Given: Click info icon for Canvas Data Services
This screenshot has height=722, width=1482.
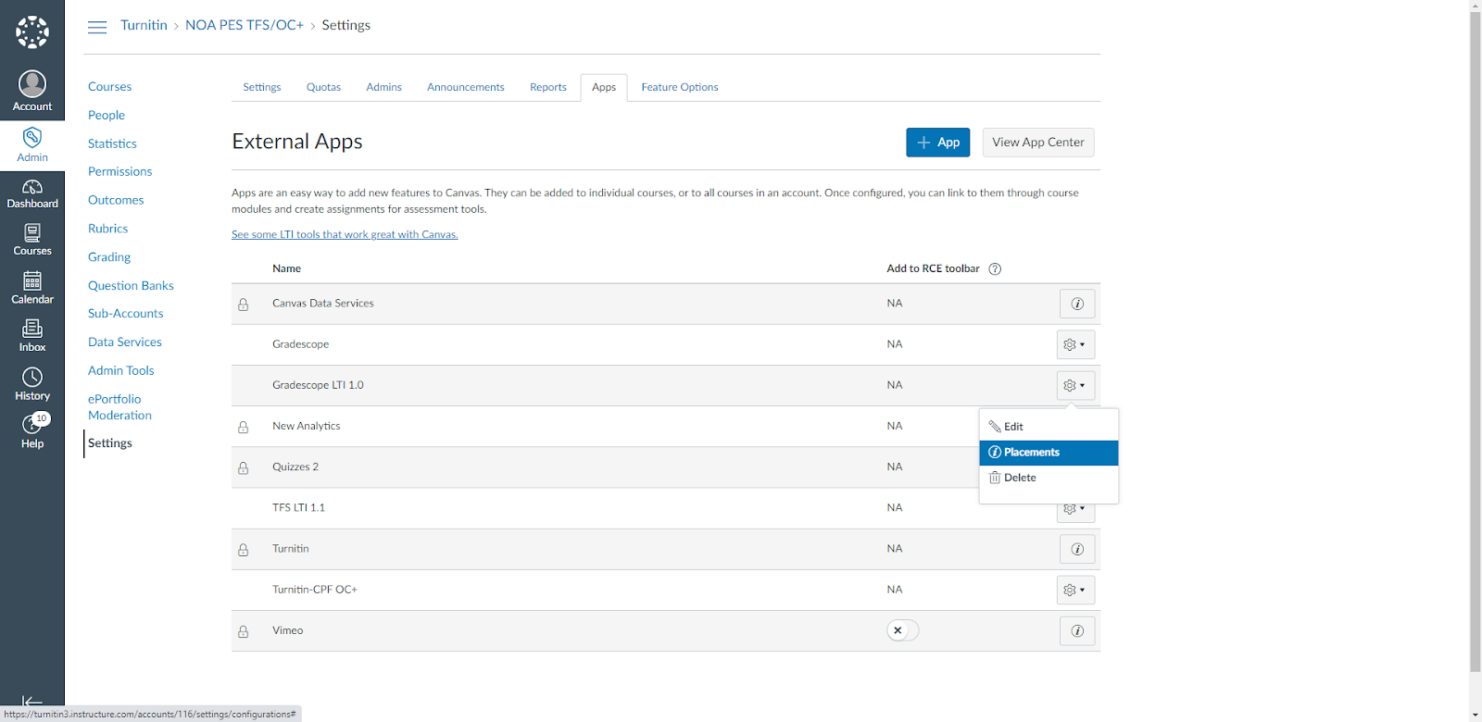Looking at the screenshot, I should click(1077, 304).
